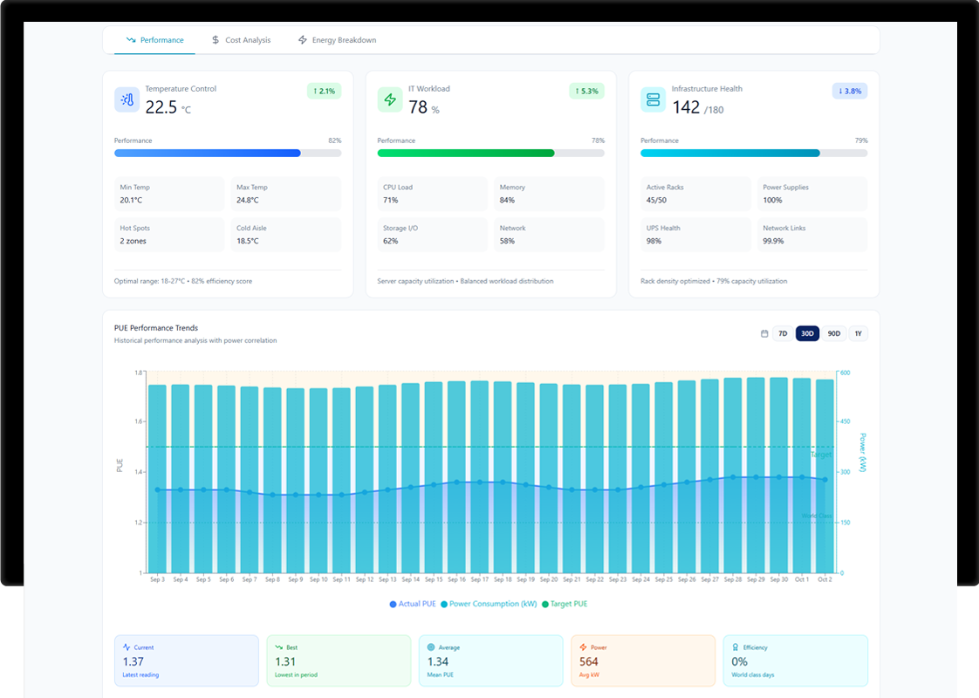Select the 7D time range

(783, 333)
